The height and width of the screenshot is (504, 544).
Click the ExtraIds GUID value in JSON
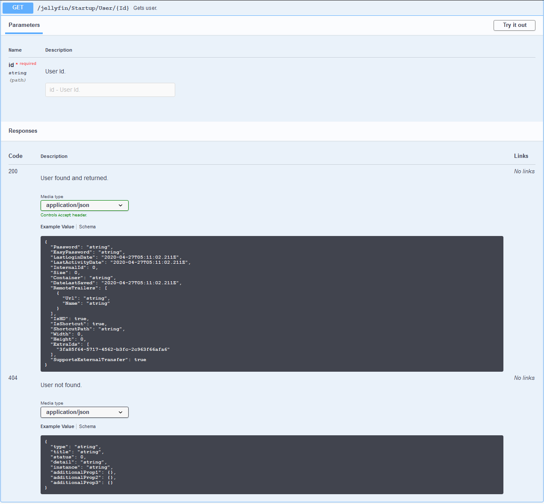click(113, 350)
